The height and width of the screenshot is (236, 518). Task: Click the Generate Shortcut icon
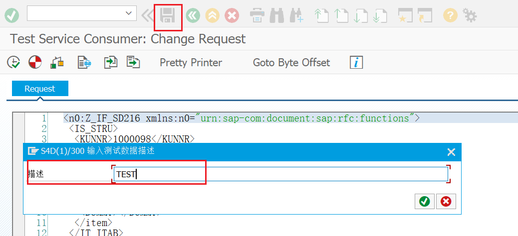[425, 15]
